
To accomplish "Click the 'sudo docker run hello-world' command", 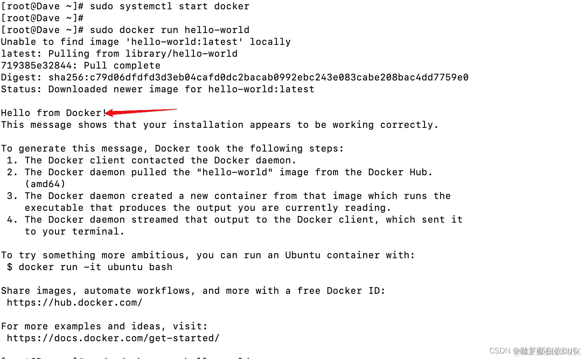I will pyautogui.click(x=170, y=30).
